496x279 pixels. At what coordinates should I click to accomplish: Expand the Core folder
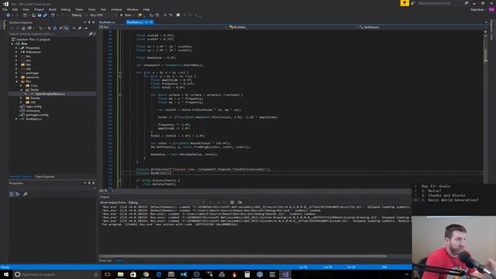tap(21, 85)
